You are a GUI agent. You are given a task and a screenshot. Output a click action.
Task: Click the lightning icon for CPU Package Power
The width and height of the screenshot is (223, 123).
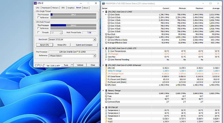click(106, 74)
